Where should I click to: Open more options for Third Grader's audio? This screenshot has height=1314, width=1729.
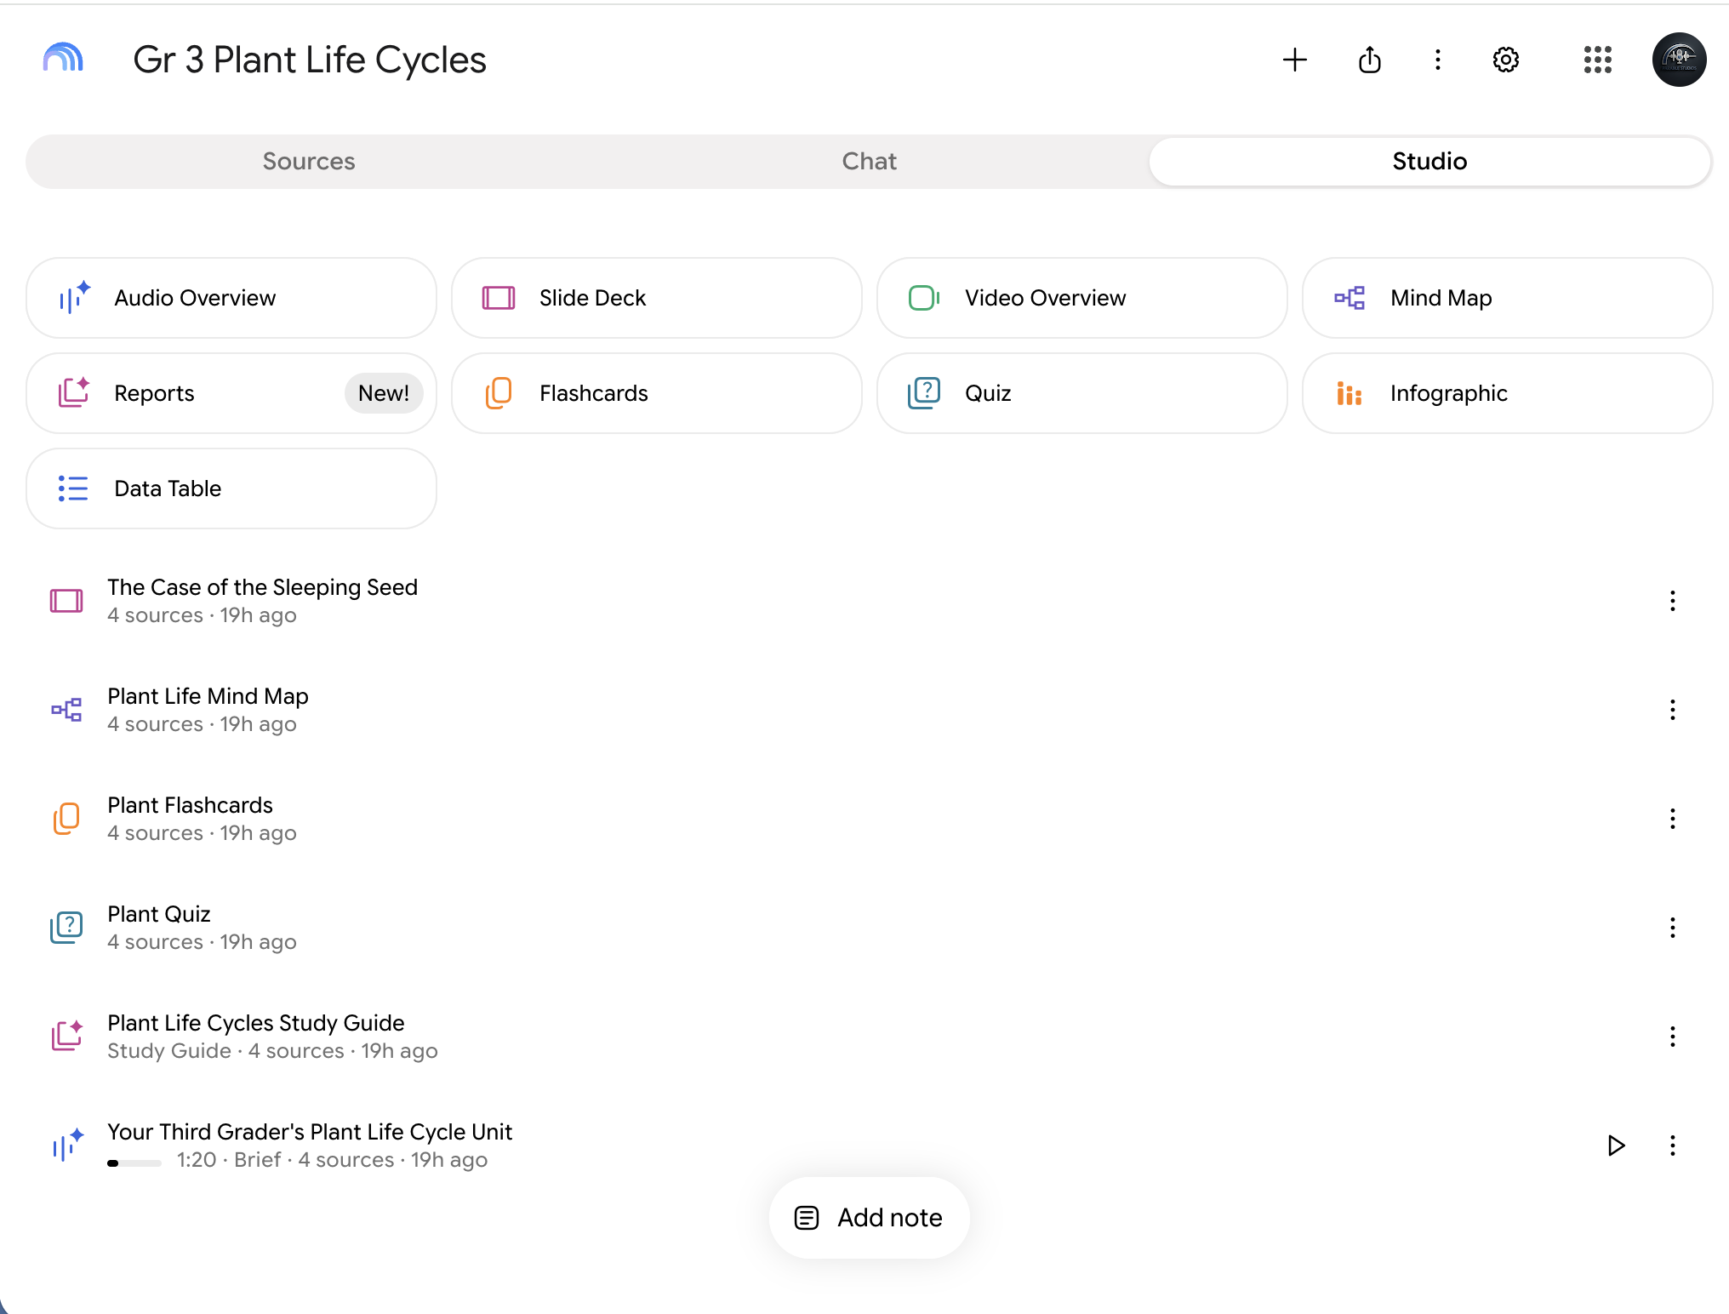coord(1673,1145)
